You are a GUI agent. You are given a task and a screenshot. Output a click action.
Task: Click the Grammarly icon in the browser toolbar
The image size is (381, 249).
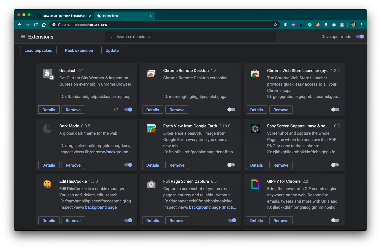tap(309, 25)
